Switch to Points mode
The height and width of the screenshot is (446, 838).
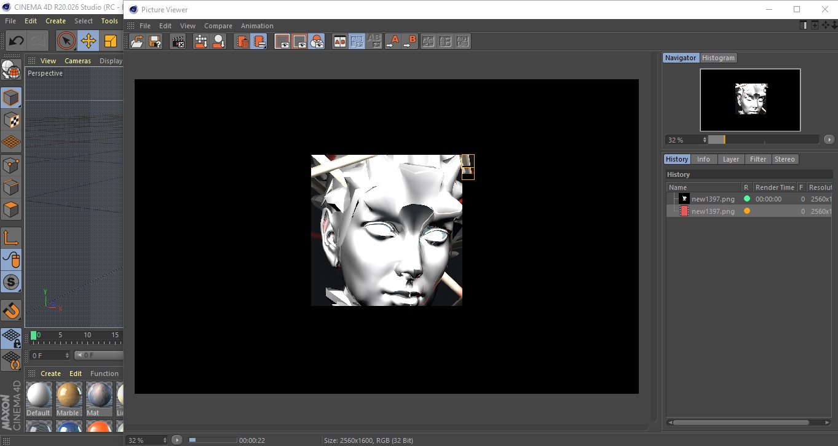pyautogui.click(x=11, y=165)
